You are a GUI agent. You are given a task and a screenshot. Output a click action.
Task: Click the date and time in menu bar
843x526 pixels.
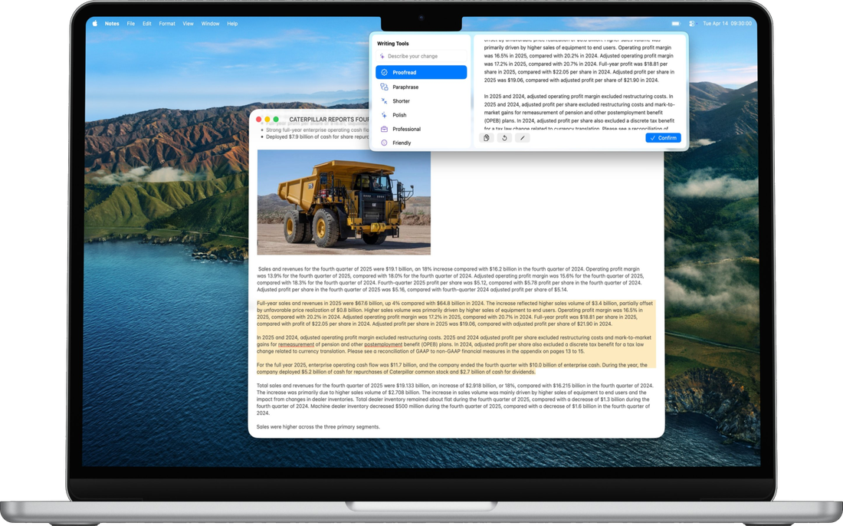point(727,24)
